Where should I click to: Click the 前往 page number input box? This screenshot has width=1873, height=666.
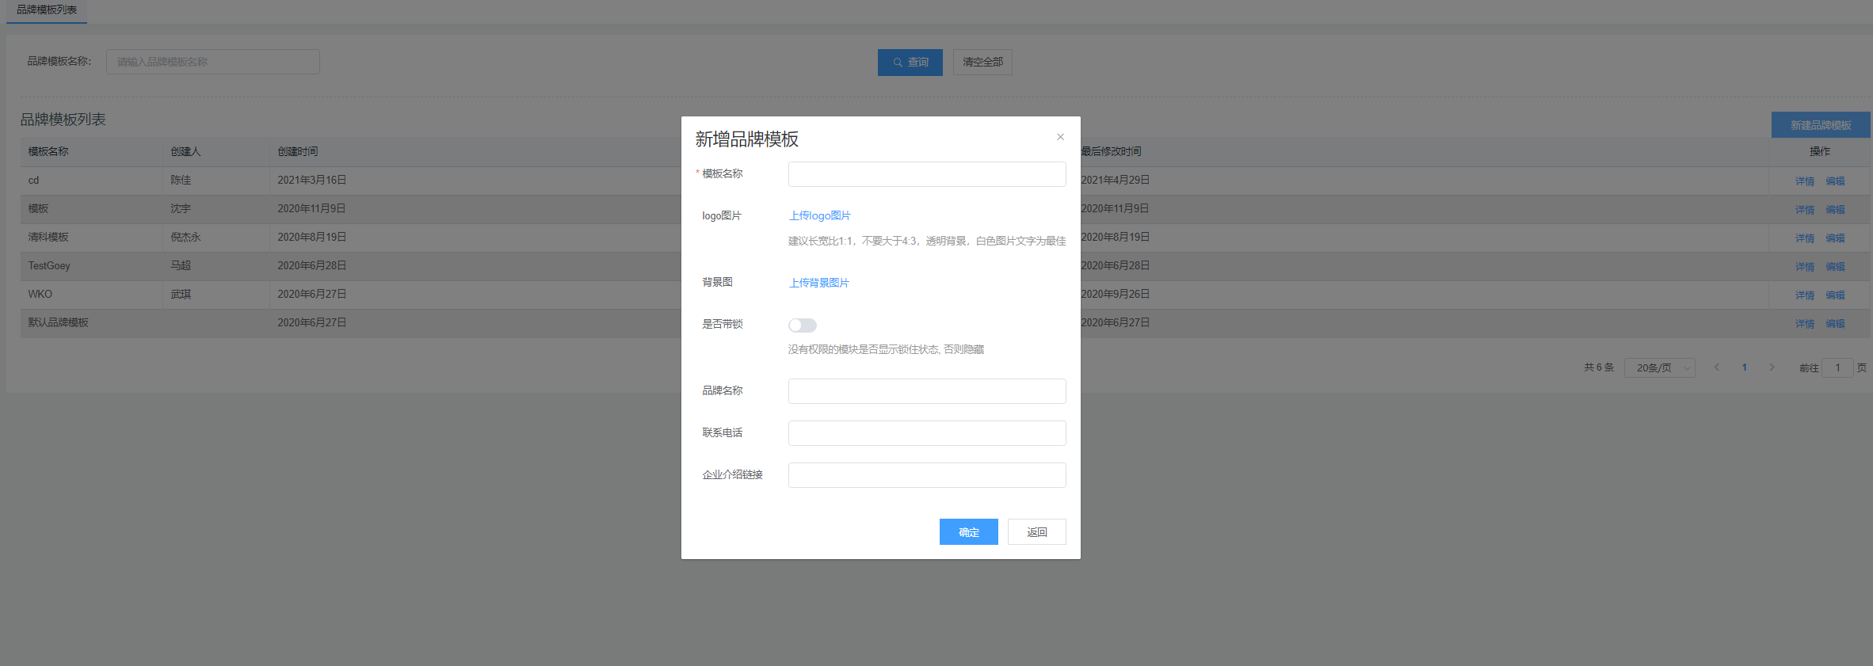tap(1837, 368)
